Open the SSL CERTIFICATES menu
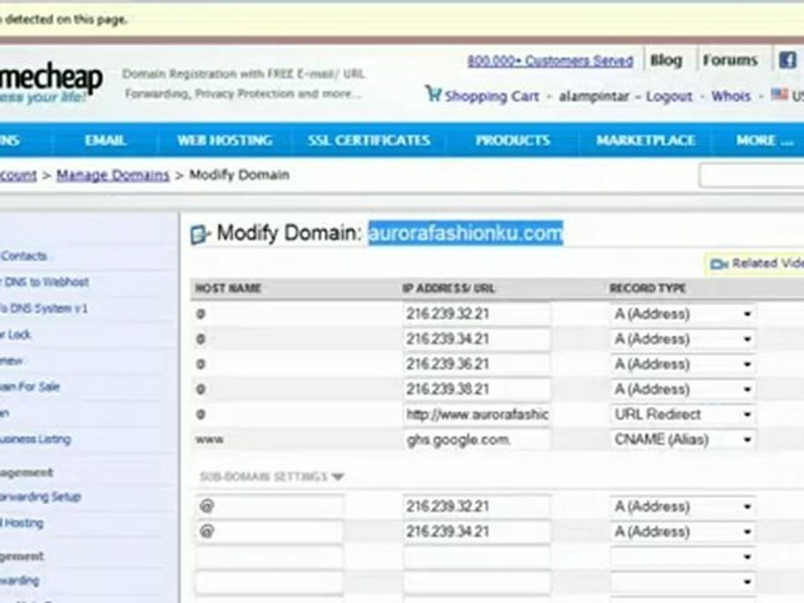 [x=368, y=140]
